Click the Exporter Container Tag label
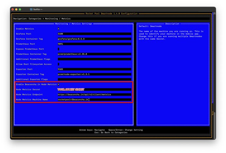 pyautogui.click(x=30, y=74)
